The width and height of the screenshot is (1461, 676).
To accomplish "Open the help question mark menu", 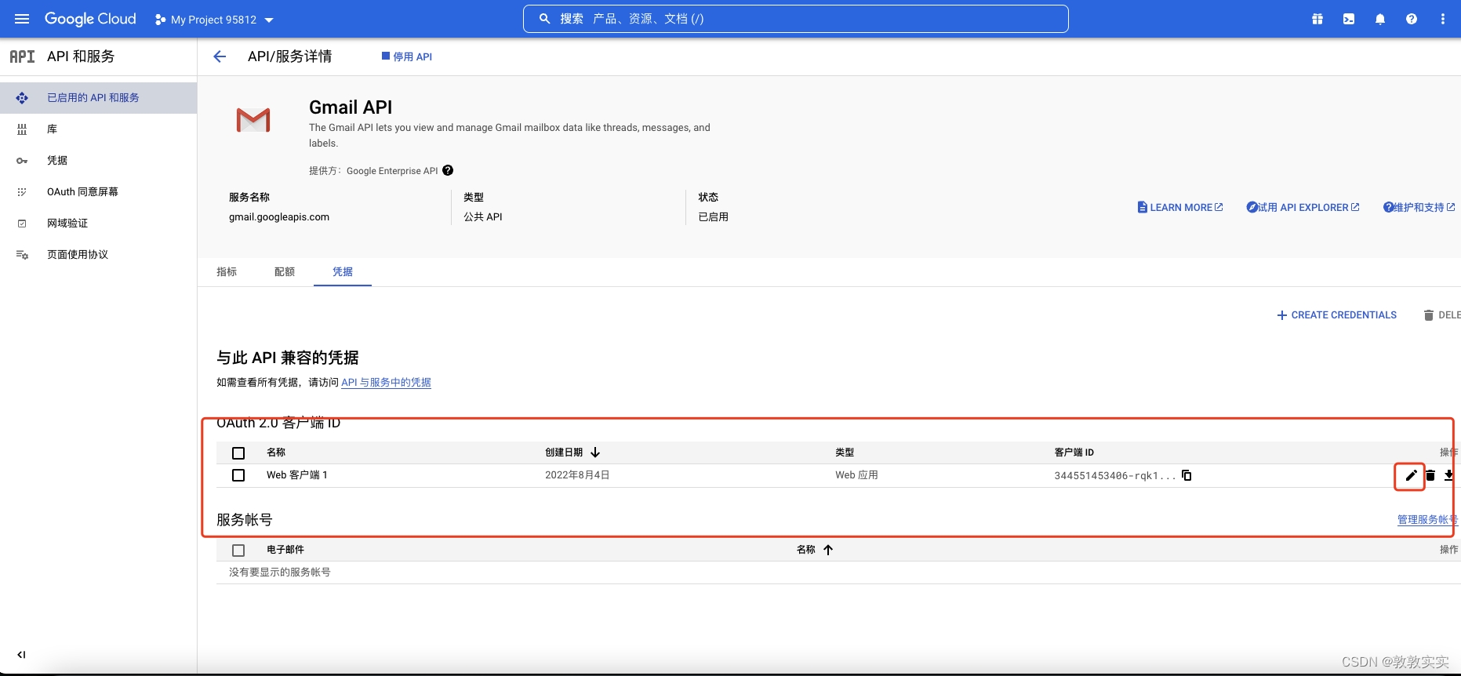I will 1412,19.
